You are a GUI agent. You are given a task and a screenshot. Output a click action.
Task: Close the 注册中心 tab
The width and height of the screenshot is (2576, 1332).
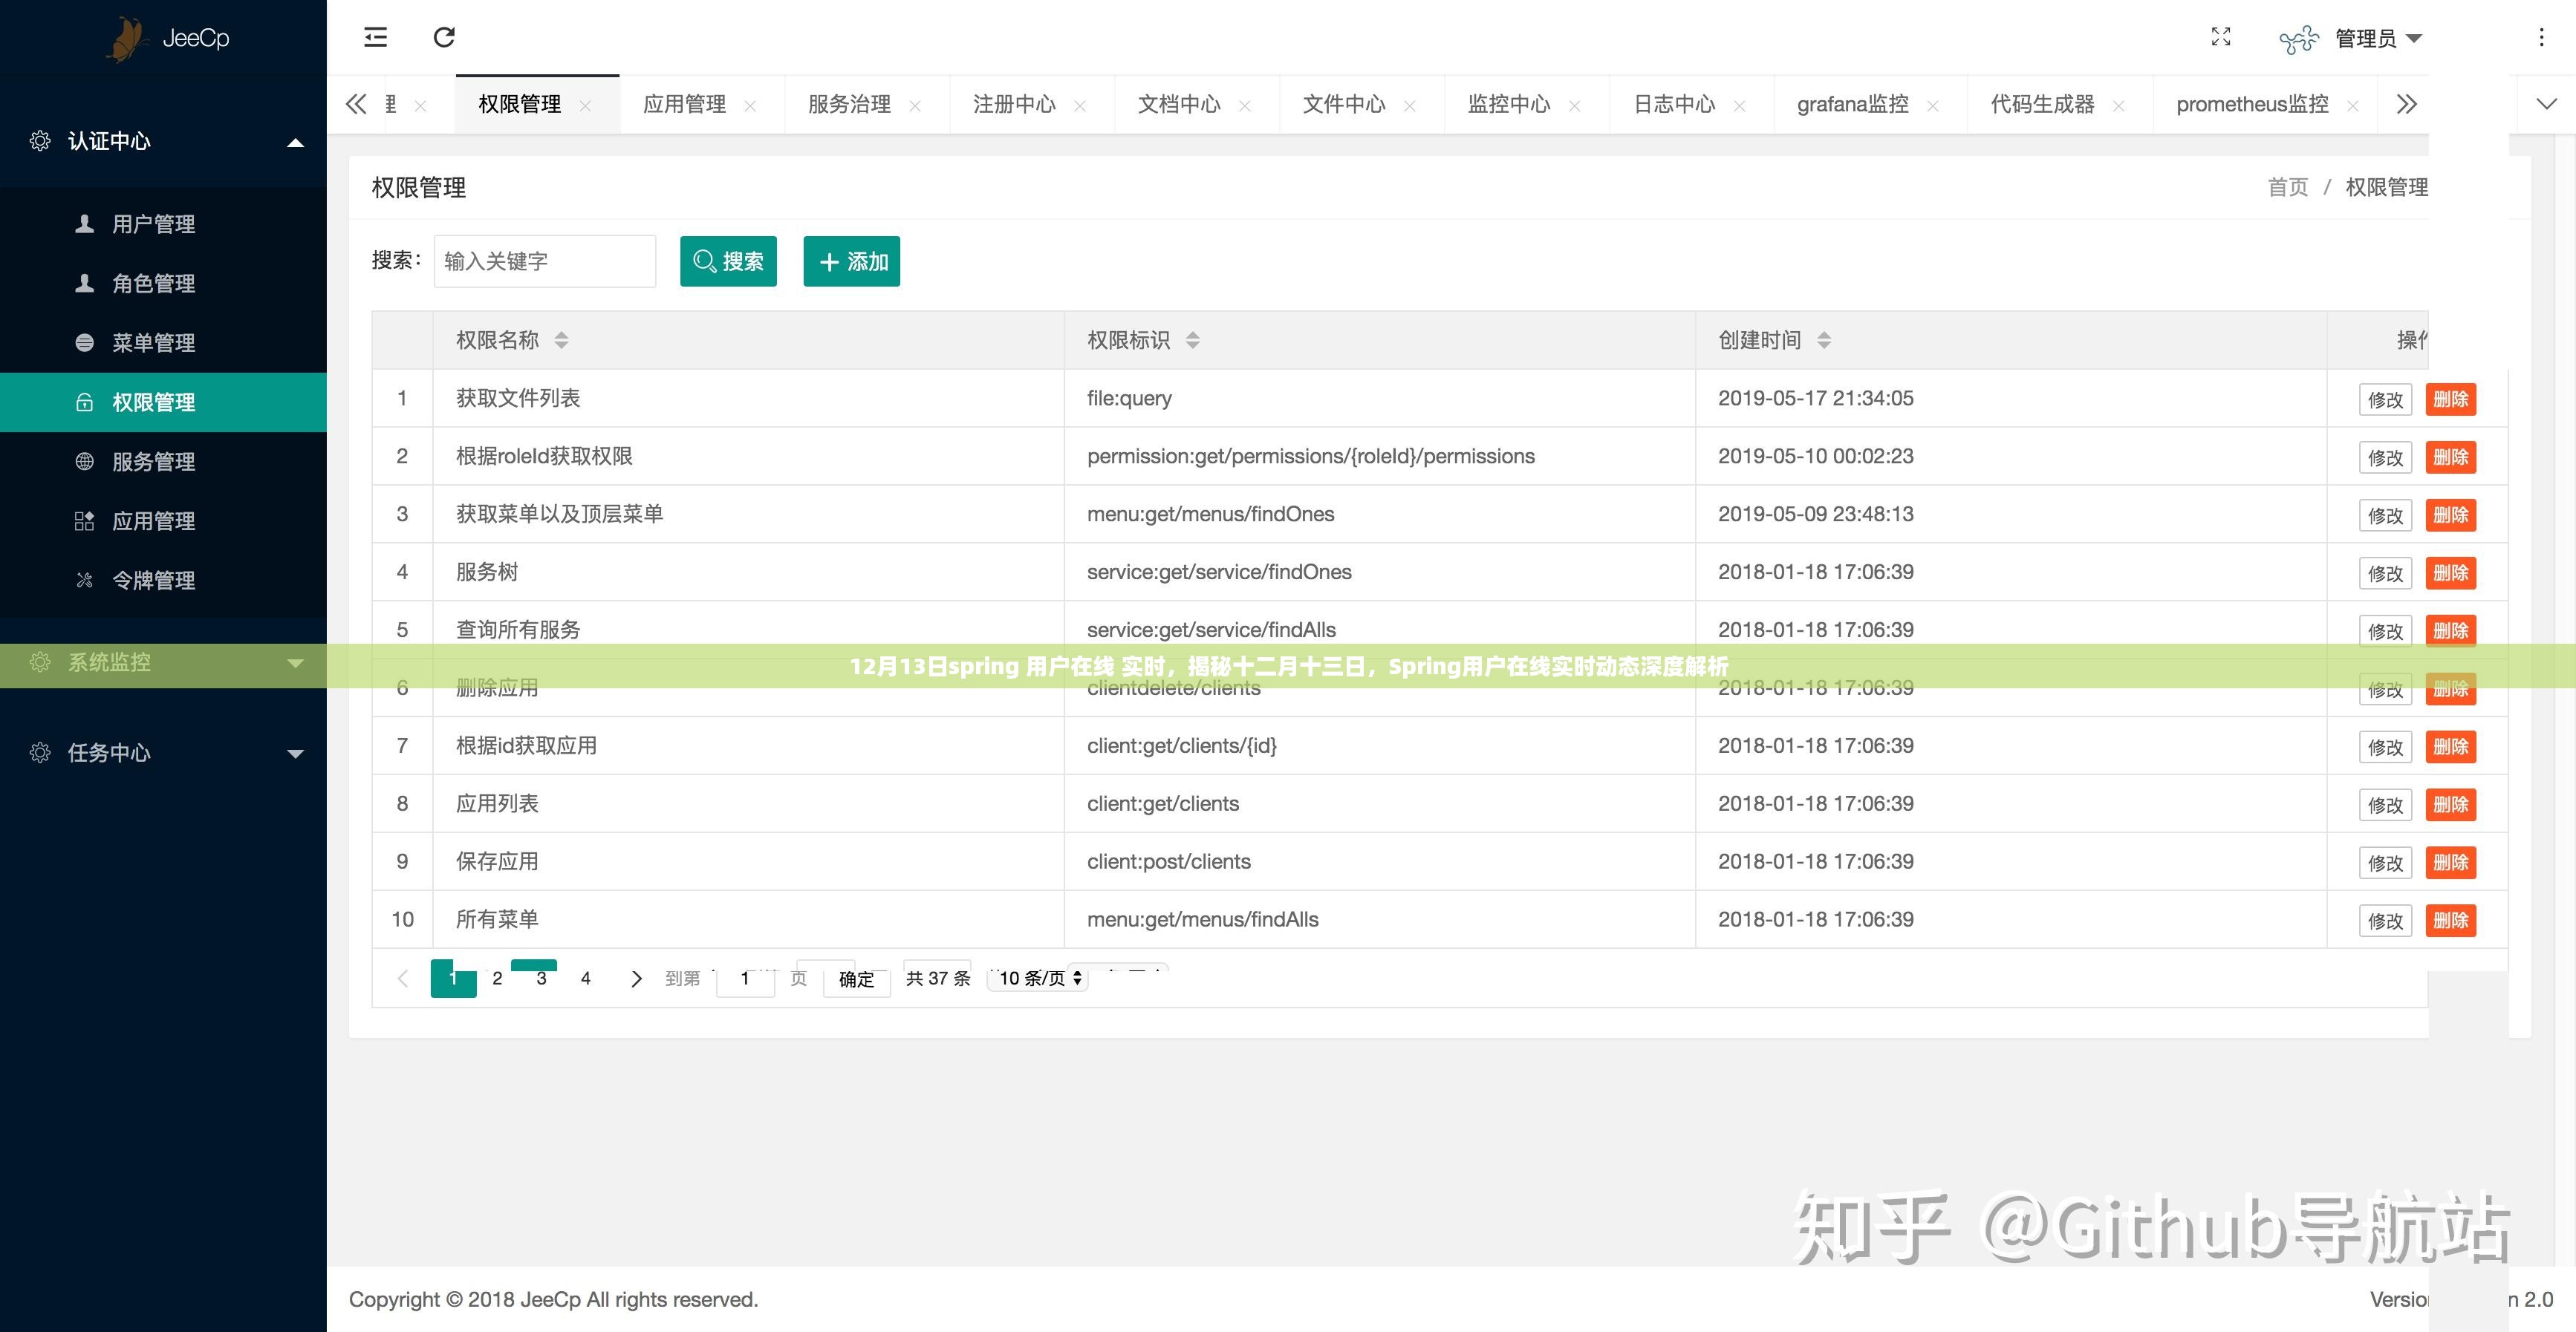tap(1080, 106)
